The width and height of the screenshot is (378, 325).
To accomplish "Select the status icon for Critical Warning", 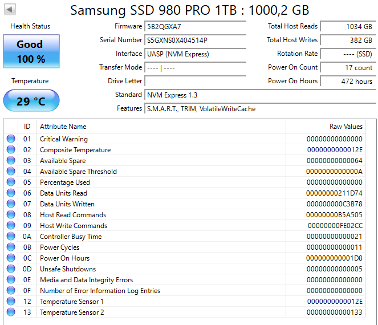I will 11,139.
